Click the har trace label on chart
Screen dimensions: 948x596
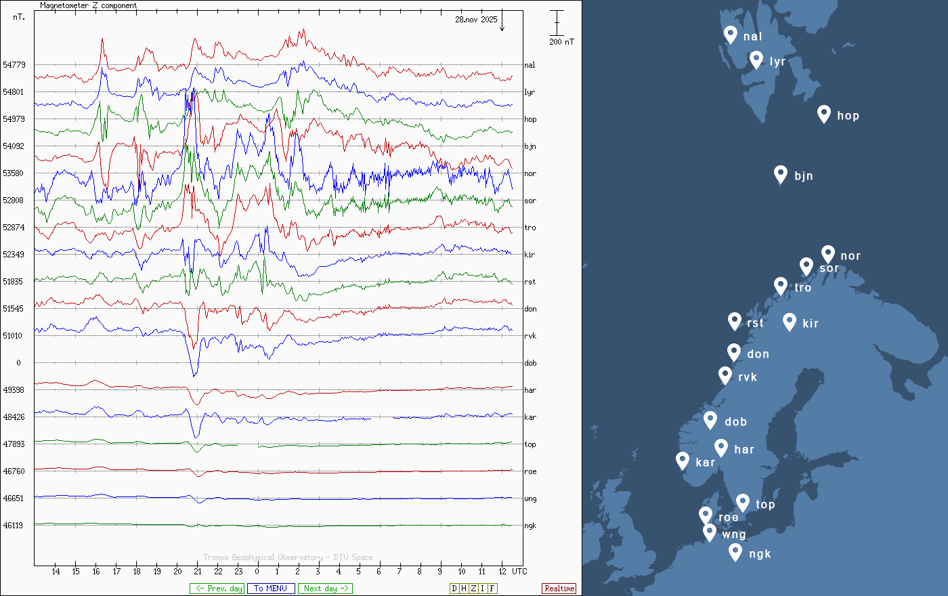tap(530, 390)
